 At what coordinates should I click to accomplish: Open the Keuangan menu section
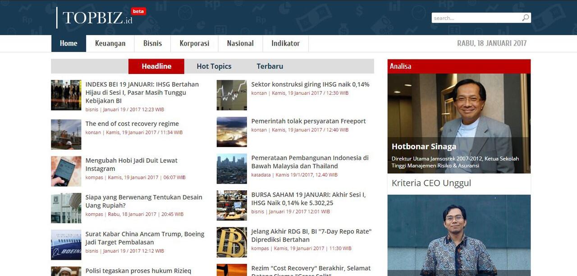110,43
